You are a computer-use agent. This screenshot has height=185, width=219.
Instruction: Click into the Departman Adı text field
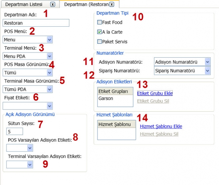(36, 23)
